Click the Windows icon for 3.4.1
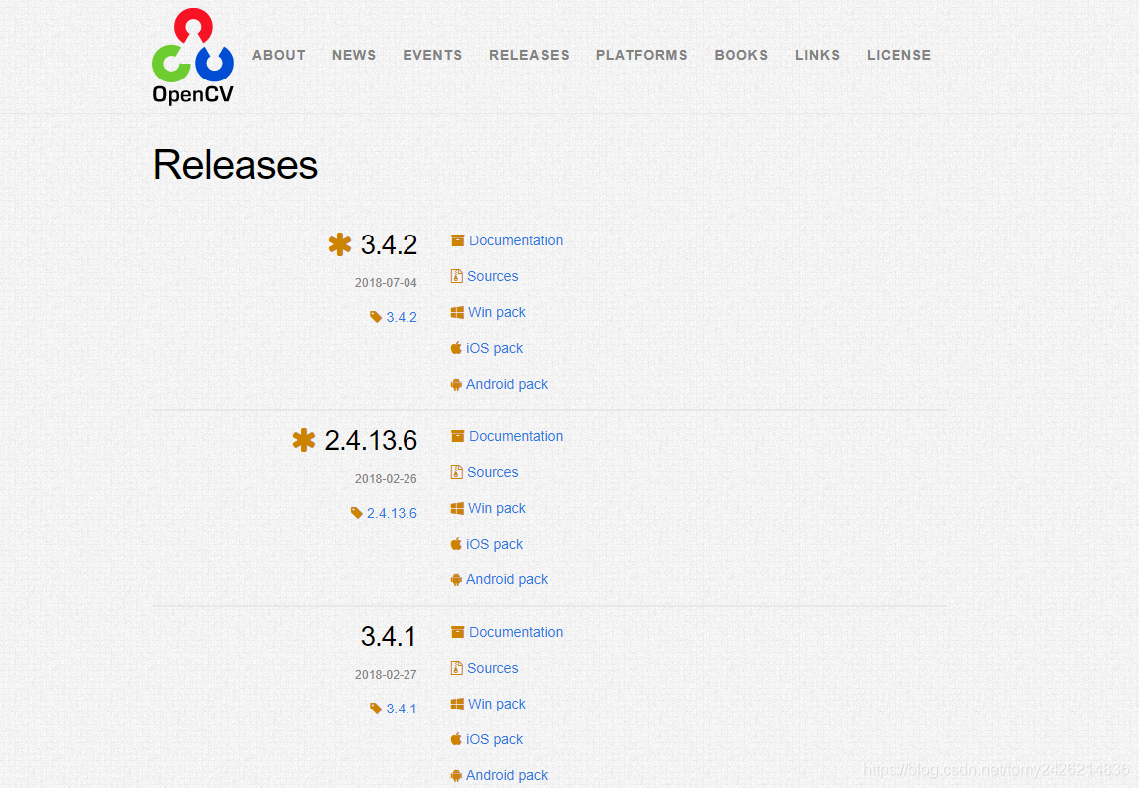Screen dimensions: 1139x788 coord(457,704)
